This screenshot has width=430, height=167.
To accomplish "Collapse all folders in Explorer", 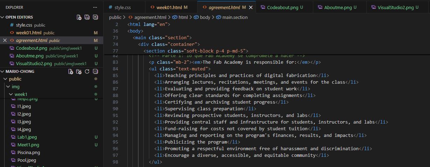I will pos(95,71).
